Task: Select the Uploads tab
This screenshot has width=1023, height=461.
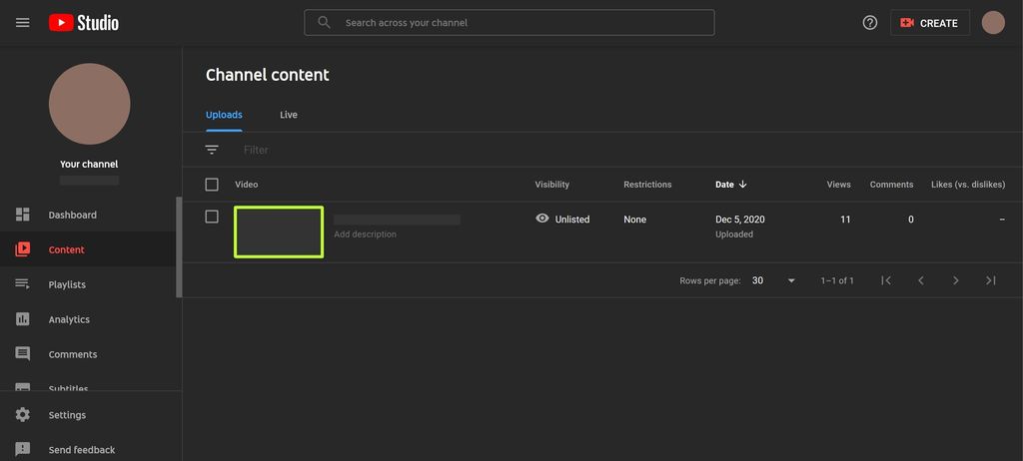Action: pyautogui.click(x=224, y=115)
